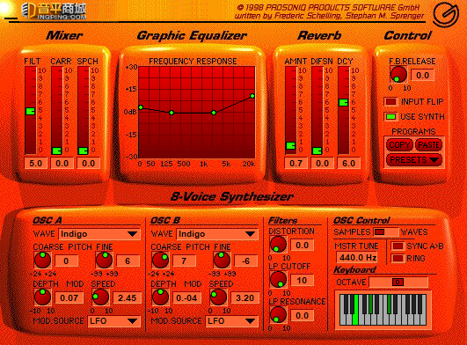Screen dimensions: 467x345
Task: Click the DISTORTION knob in Filters
Action: pos(278,245)
